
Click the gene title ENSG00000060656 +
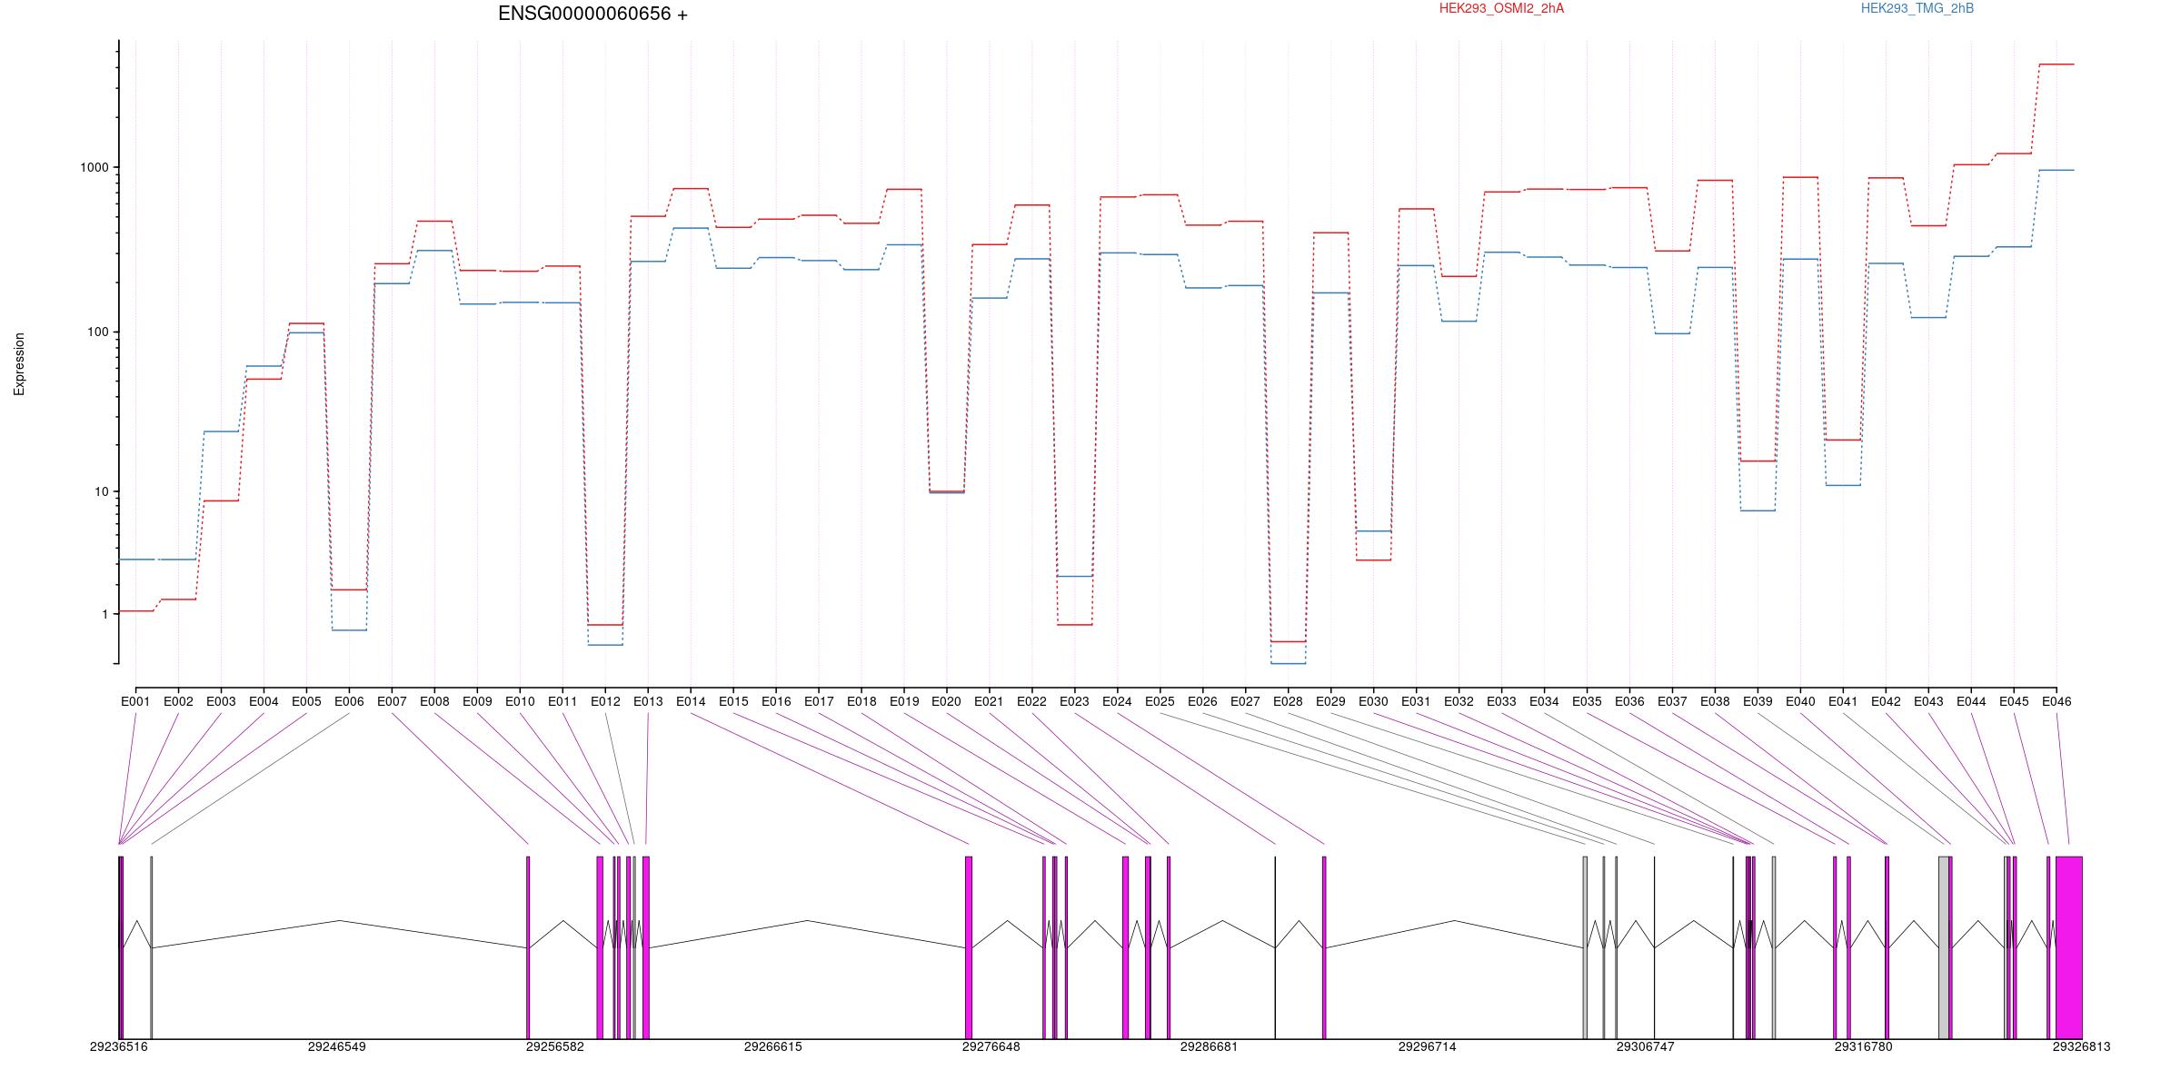pos(593,14)
